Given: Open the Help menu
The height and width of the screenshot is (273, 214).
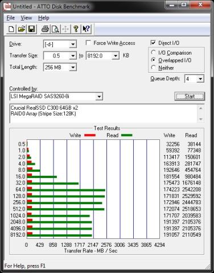Looking at the screenshot, I should 44,18.
